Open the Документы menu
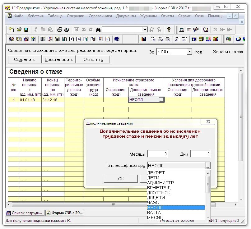The image size is (251, 229). [126, 16]
